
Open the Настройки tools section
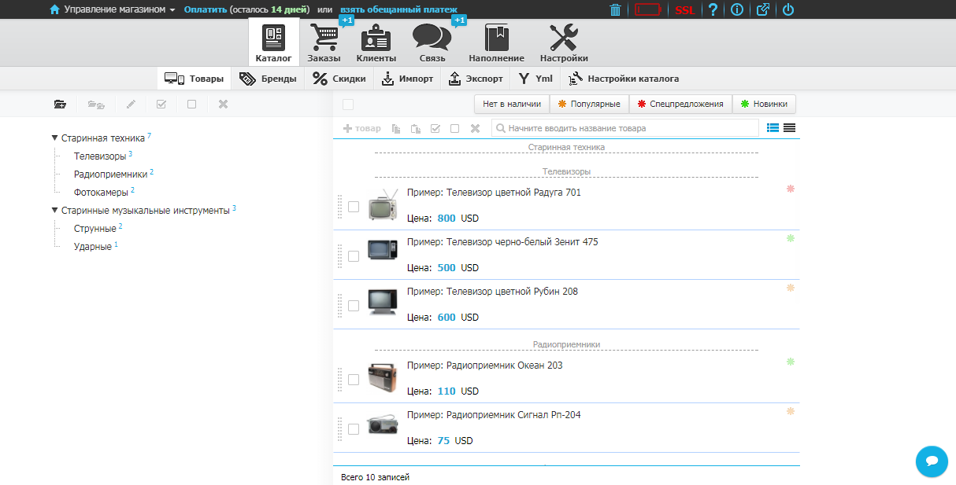point(564,42)
